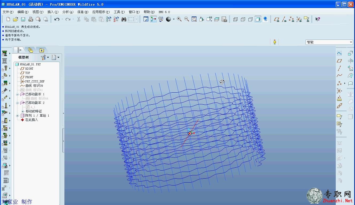
Task: Open the 插入 (Insert) menu
Action: (x=53, y=12)
